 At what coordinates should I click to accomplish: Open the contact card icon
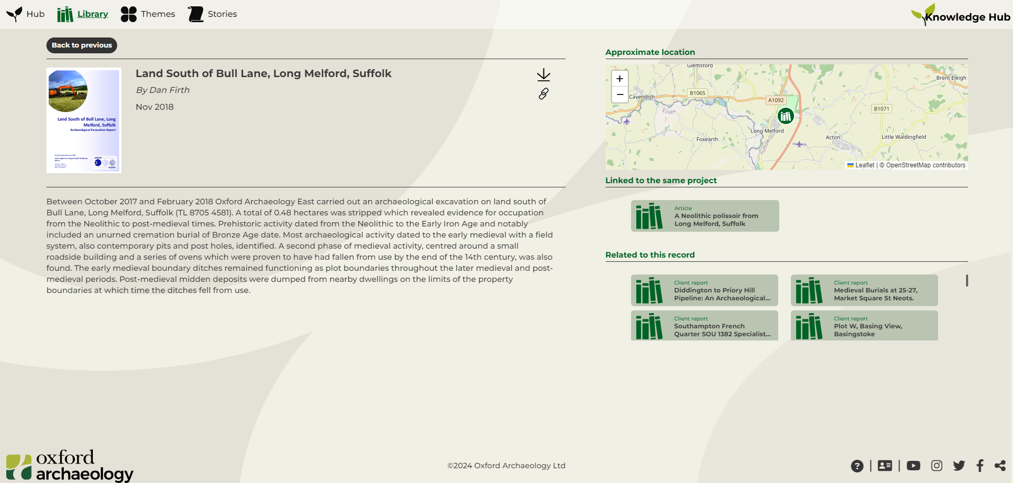click(x=885, y=466)
